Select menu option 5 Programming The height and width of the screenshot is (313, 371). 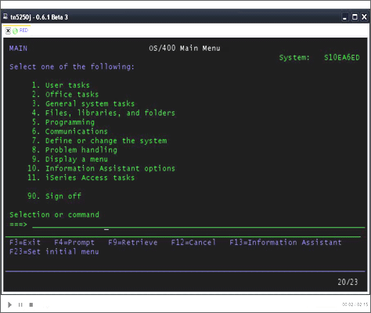click(x=63, y=122)
